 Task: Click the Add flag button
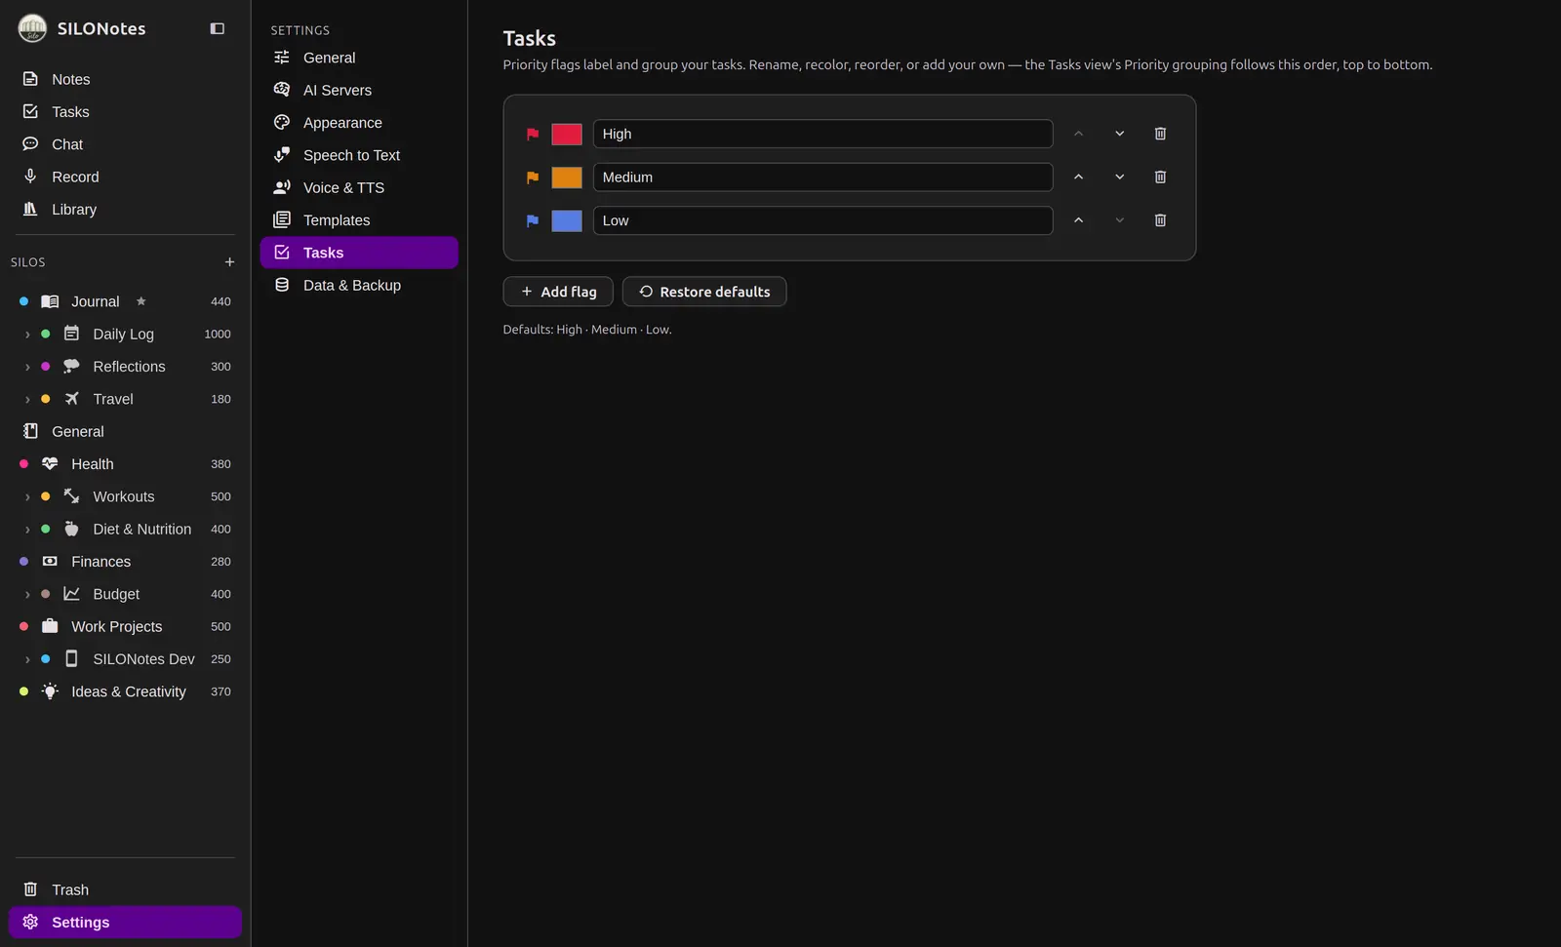point(558,292)
